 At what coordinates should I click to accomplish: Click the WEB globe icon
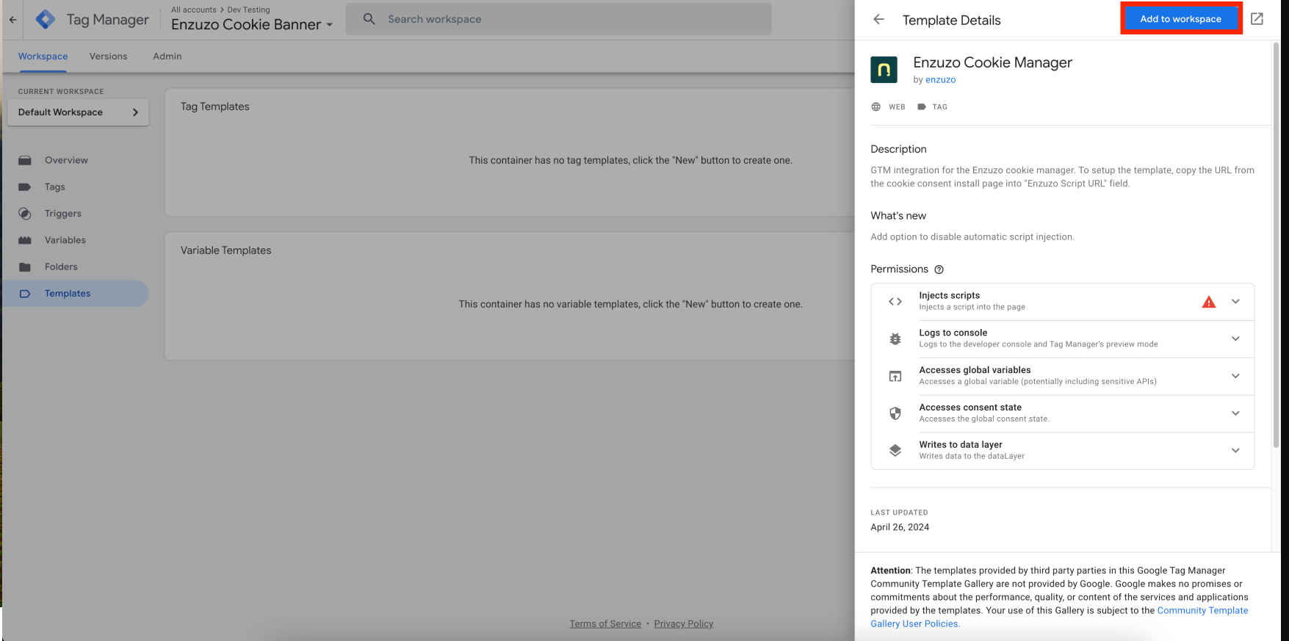click(876, 107)
